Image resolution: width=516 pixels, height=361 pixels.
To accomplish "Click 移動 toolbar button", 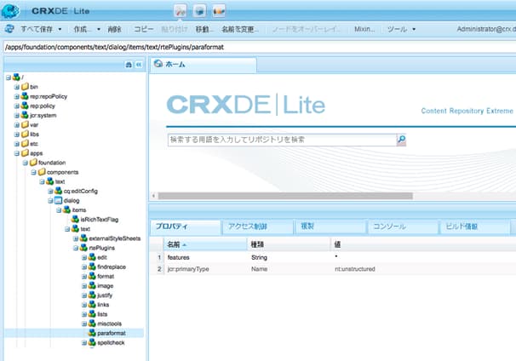I will click(204, 29).
